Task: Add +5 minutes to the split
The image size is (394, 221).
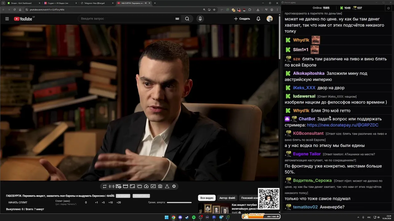Action: pos(103,203)
